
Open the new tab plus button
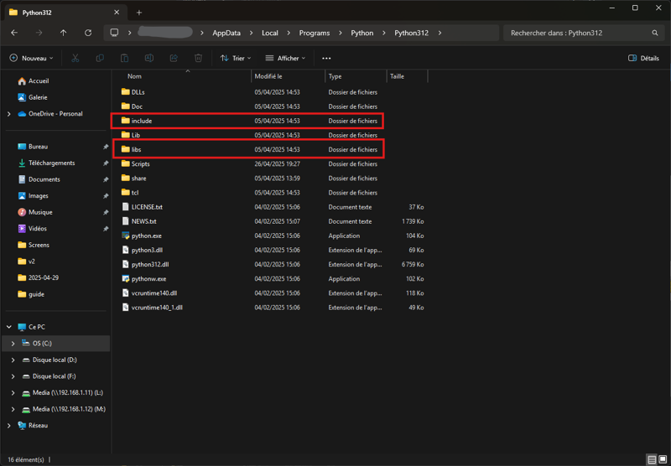[139, 13]
